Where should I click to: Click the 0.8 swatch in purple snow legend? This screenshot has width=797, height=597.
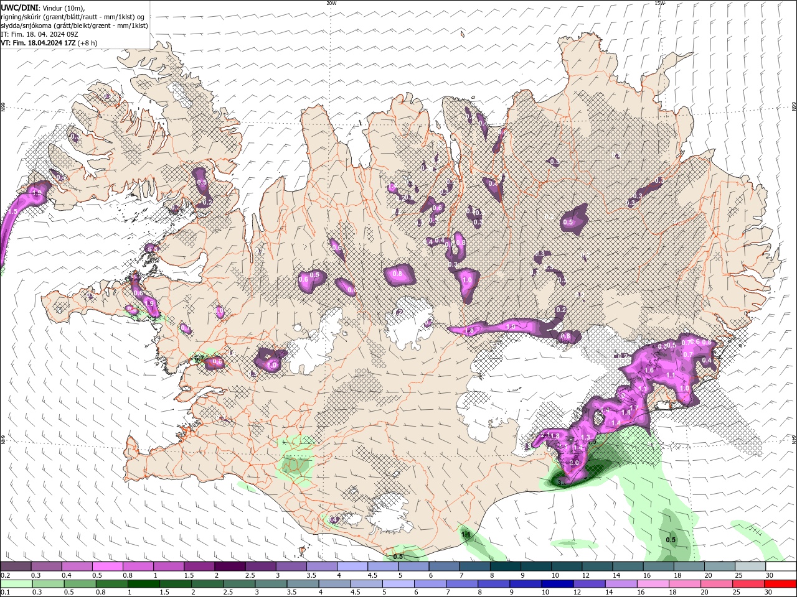tap(138, 567)
